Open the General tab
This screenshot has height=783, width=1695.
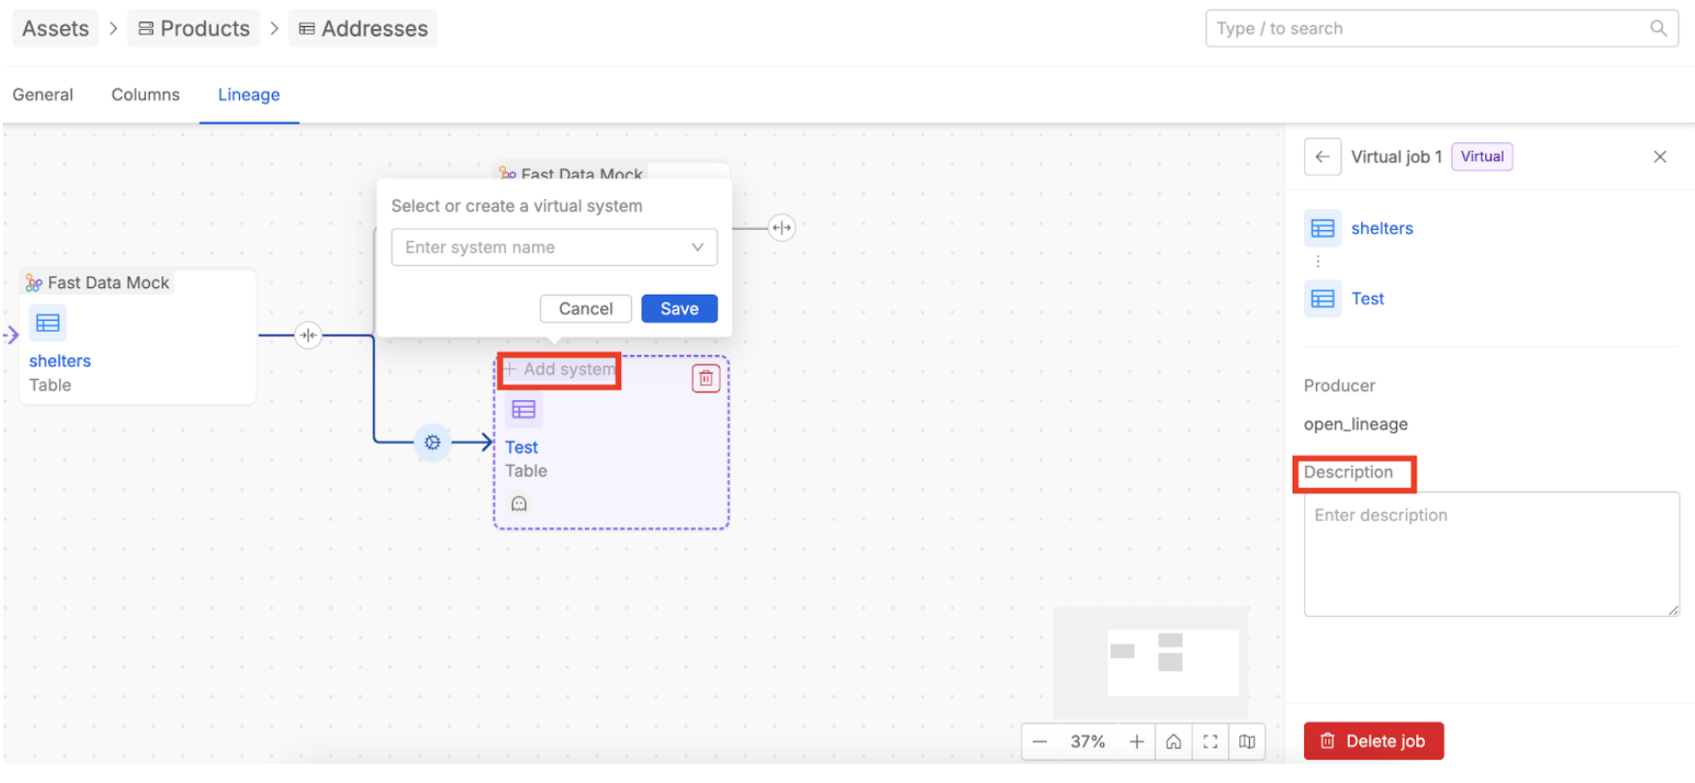point(43,95)
